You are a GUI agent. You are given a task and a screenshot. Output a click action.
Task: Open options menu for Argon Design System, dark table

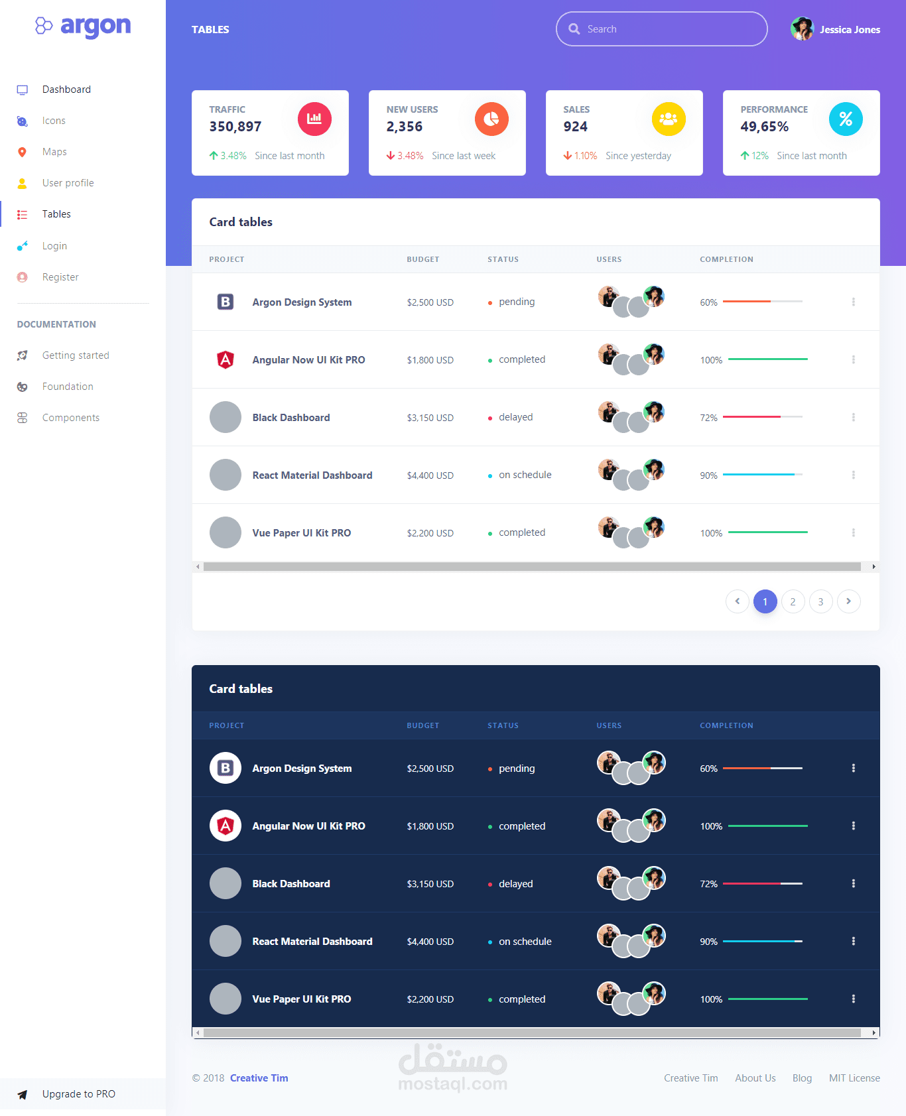(x=854, y=768)
